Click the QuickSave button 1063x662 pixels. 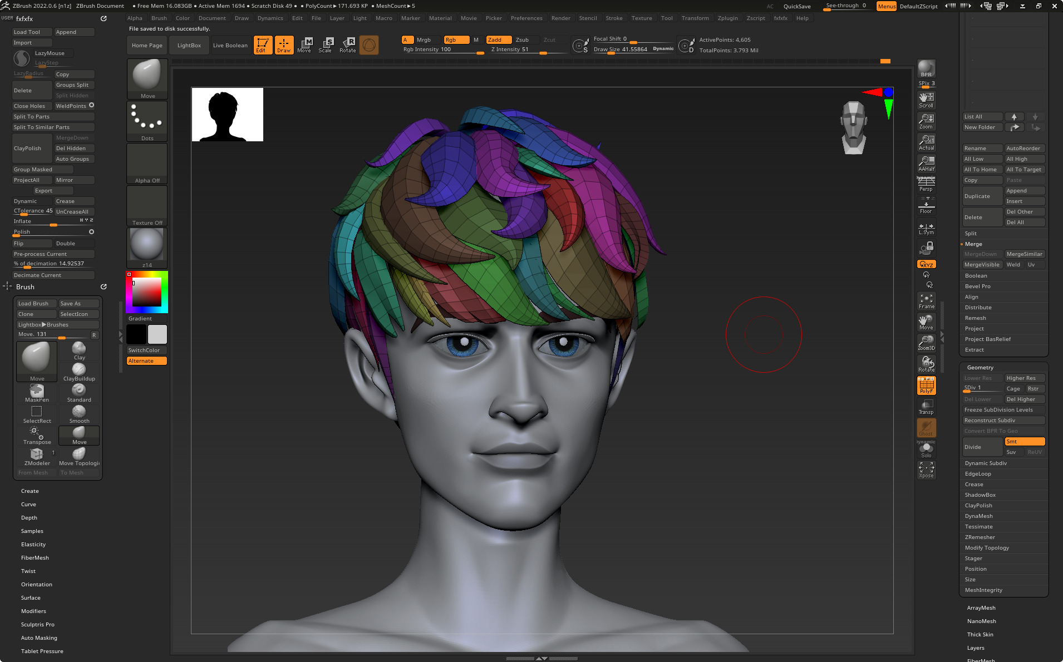click(796, 6)
